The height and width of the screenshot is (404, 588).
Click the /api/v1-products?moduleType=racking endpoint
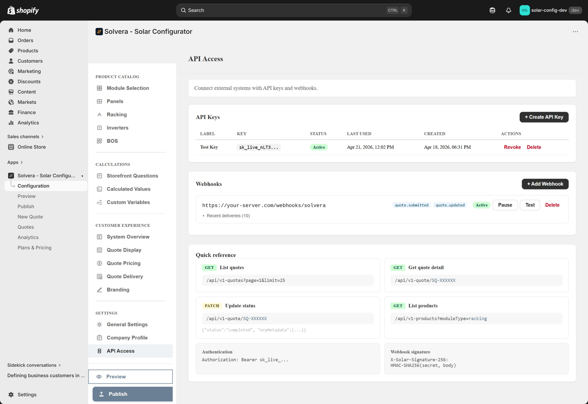476,318
